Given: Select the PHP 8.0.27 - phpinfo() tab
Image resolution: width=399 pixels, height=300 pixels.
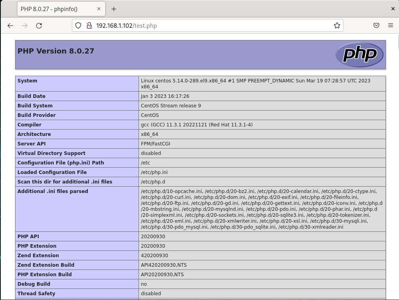Looking at the screenshot, I should tap(61, 9).
